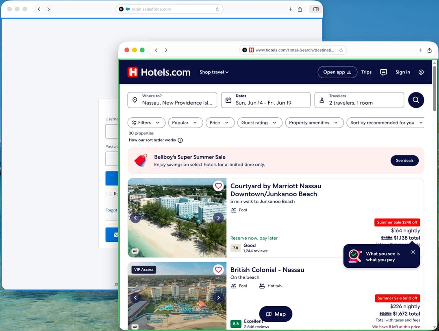The width and height of the screenshot is (439, 331).
Task: Click the login.salesforce.com address bar
Action: point(169,9)
